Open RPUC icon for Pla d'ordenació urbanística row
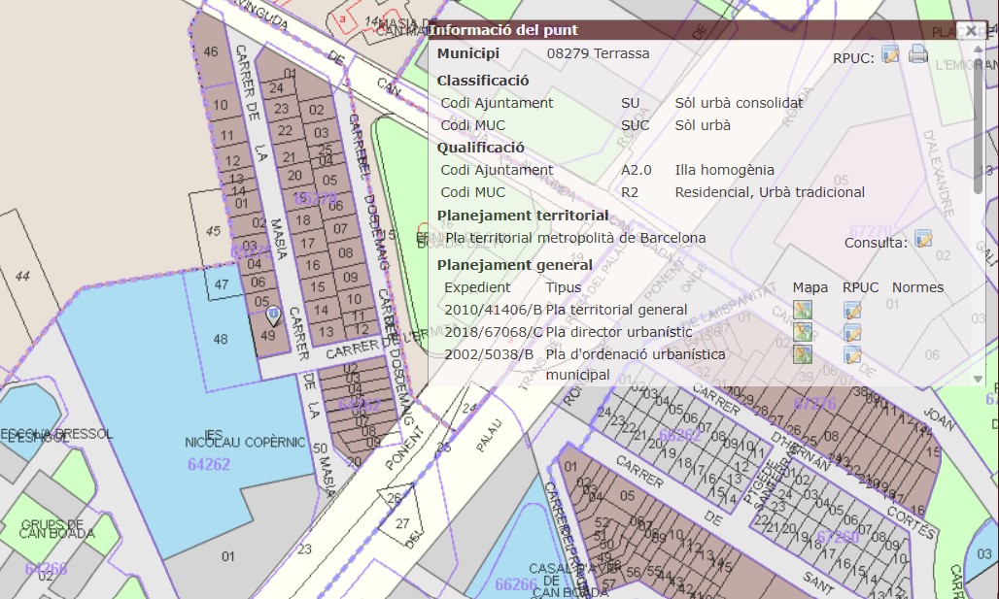The height and width of the screenshot is (599, 999). pyautogui.click(x=852, y=354)
